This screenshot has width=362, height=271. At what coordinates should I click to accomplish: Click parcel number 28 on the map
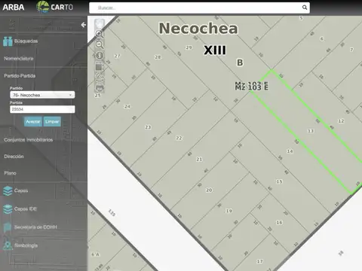point(158,57)
